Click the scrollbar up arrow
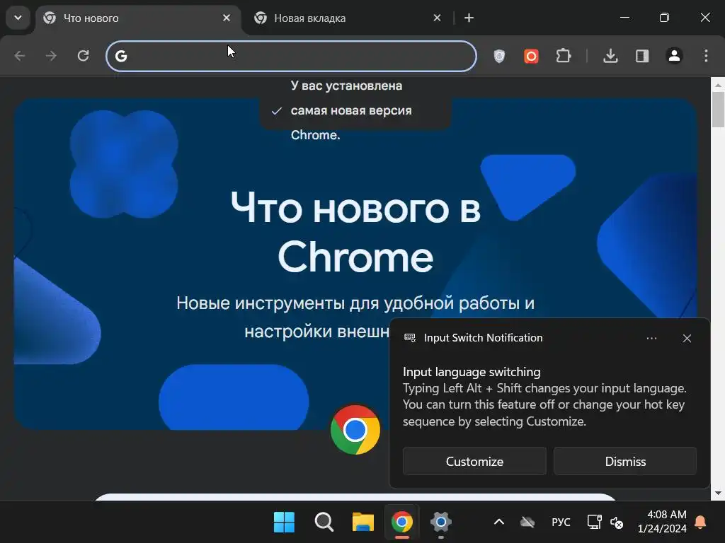The width and height of the screenshot is (725, 543). coord(718,85)
